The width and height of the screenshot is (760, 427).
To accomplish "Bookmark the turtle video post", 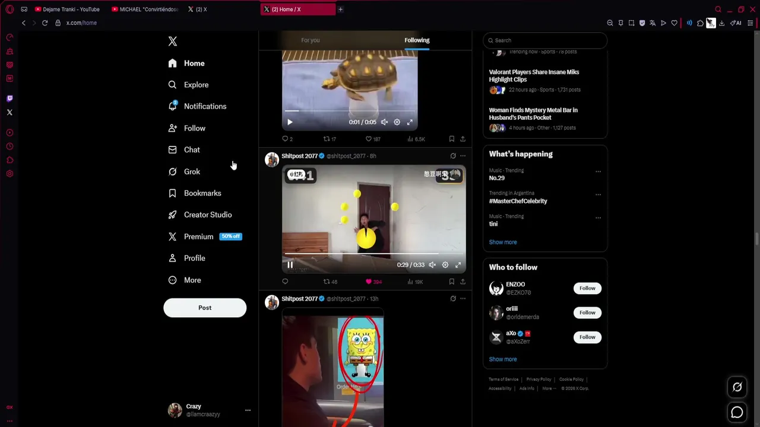I will (x=451, y=139).
